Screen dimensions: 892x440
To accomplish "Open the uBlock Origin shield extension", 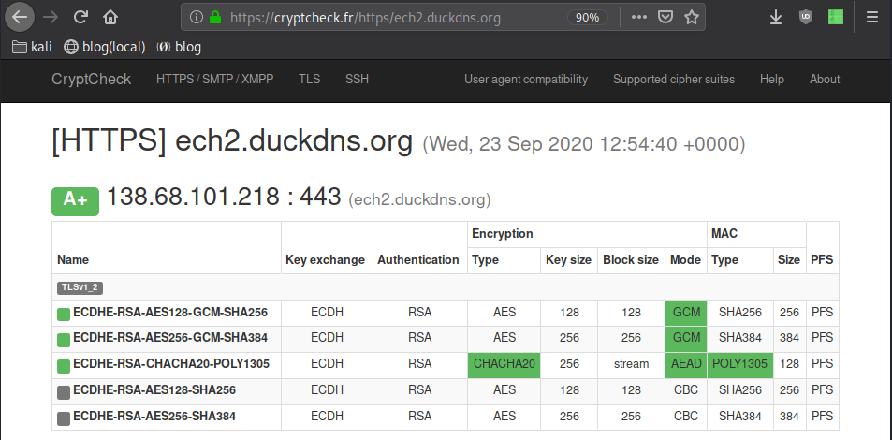I will [x=806, y=17].
